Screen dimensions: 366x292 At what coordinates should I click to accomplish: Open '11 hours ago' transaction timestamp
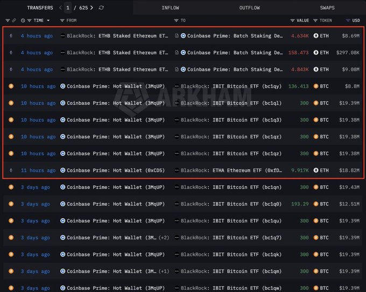pyautogui.click(x=38, y=170)
